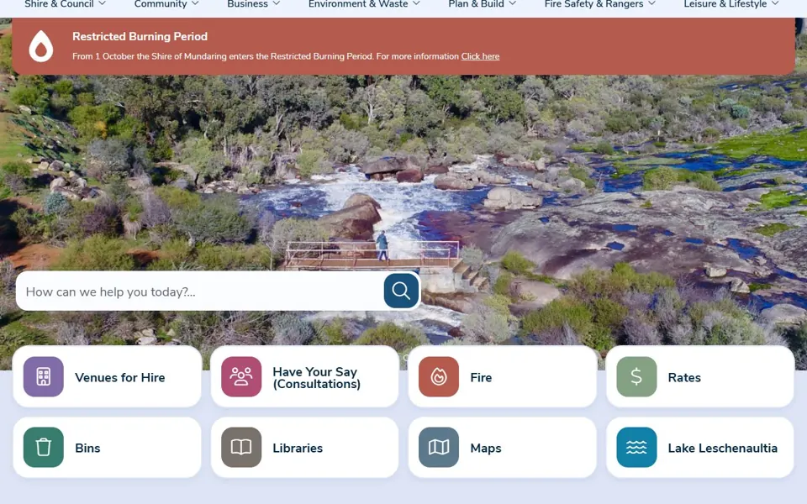The width and height of the screenshot is (807, 504).
Task: Open the Fire Safety & Rangers menu
Action: tap(594, 4)
